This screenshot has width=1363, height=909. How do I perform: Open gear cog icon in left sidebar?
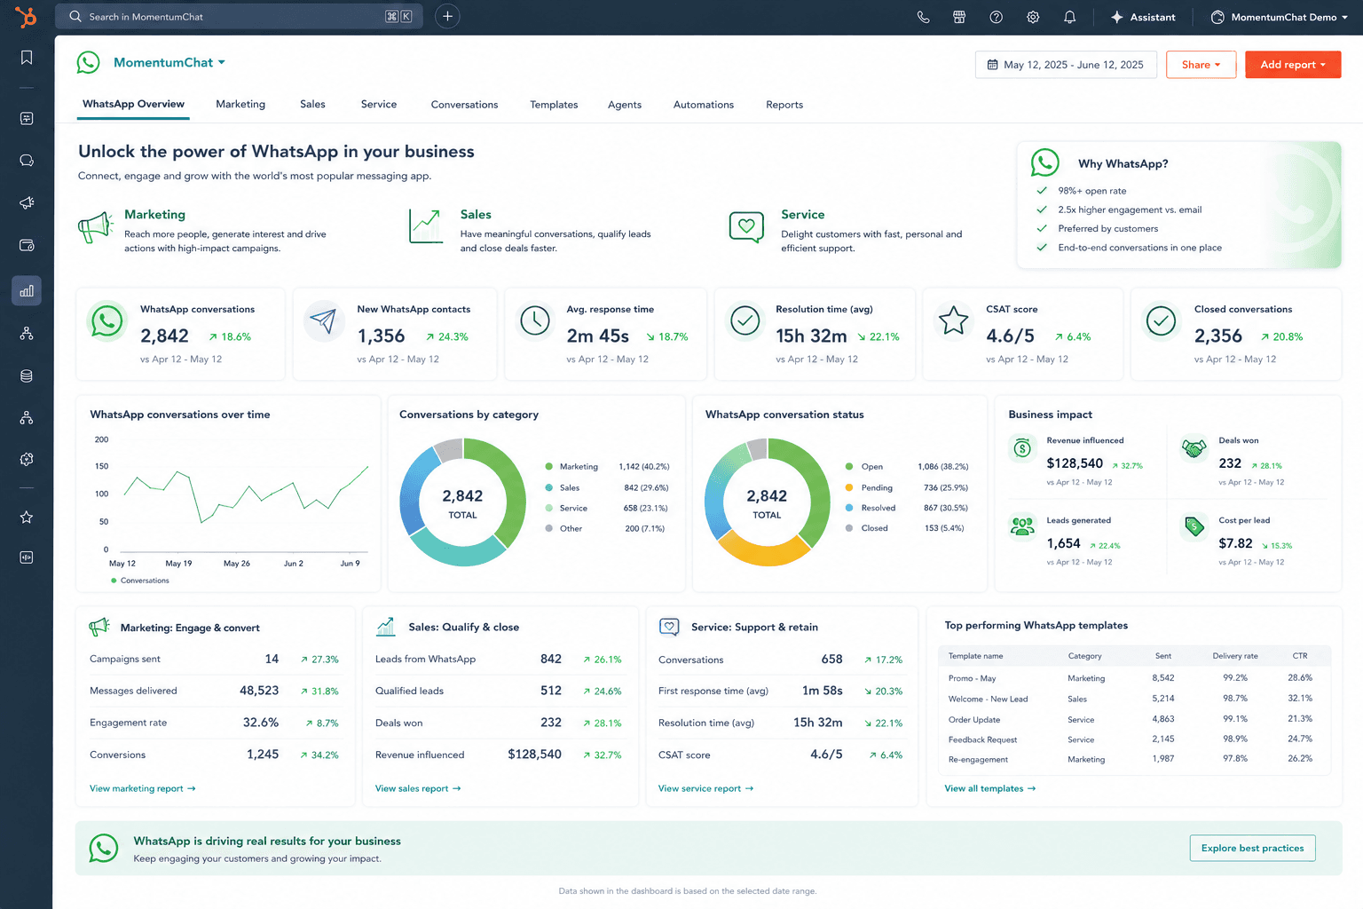coord(27,460)
